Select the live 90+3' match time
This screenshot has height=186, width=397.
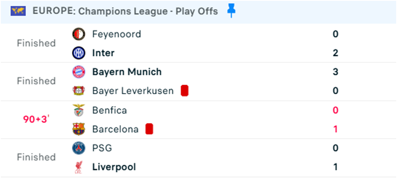coord(36,119)
